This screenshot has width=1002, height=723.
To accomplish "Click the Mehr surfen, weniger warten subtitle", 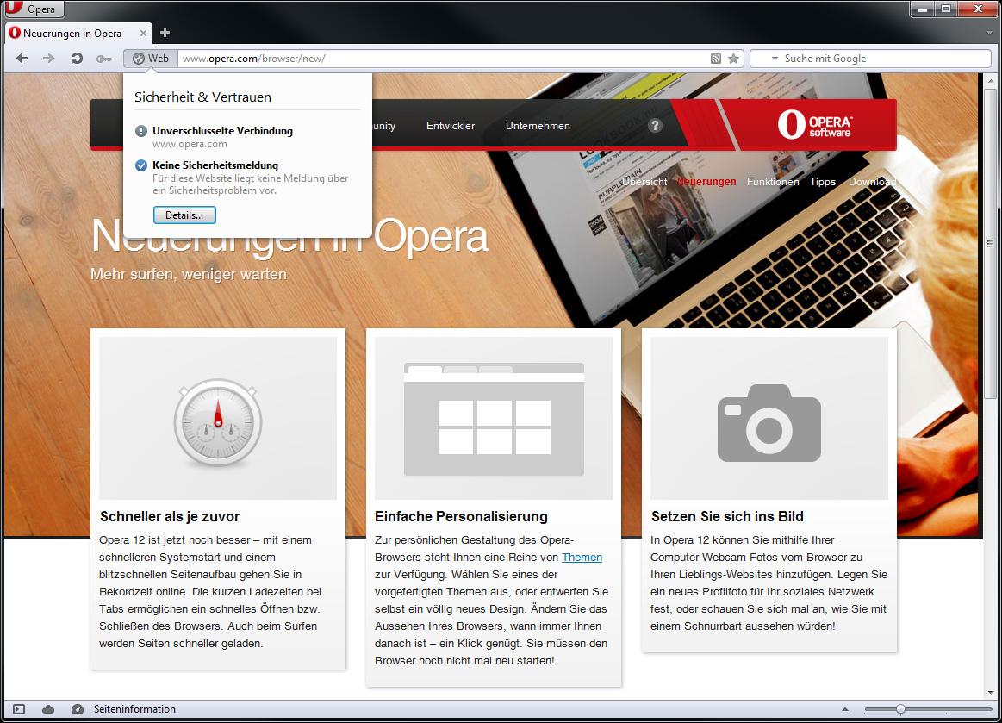I will pos(189,274).
